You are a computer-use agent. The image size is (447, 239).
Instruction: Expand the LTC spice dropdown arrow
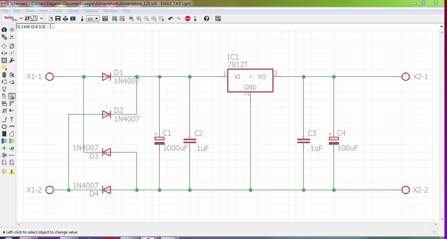[x=42, y=19]
